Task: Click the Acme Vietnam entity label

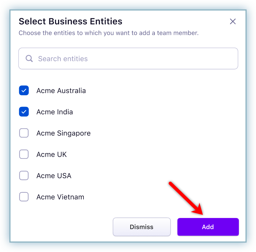Action: click(60, 197)
